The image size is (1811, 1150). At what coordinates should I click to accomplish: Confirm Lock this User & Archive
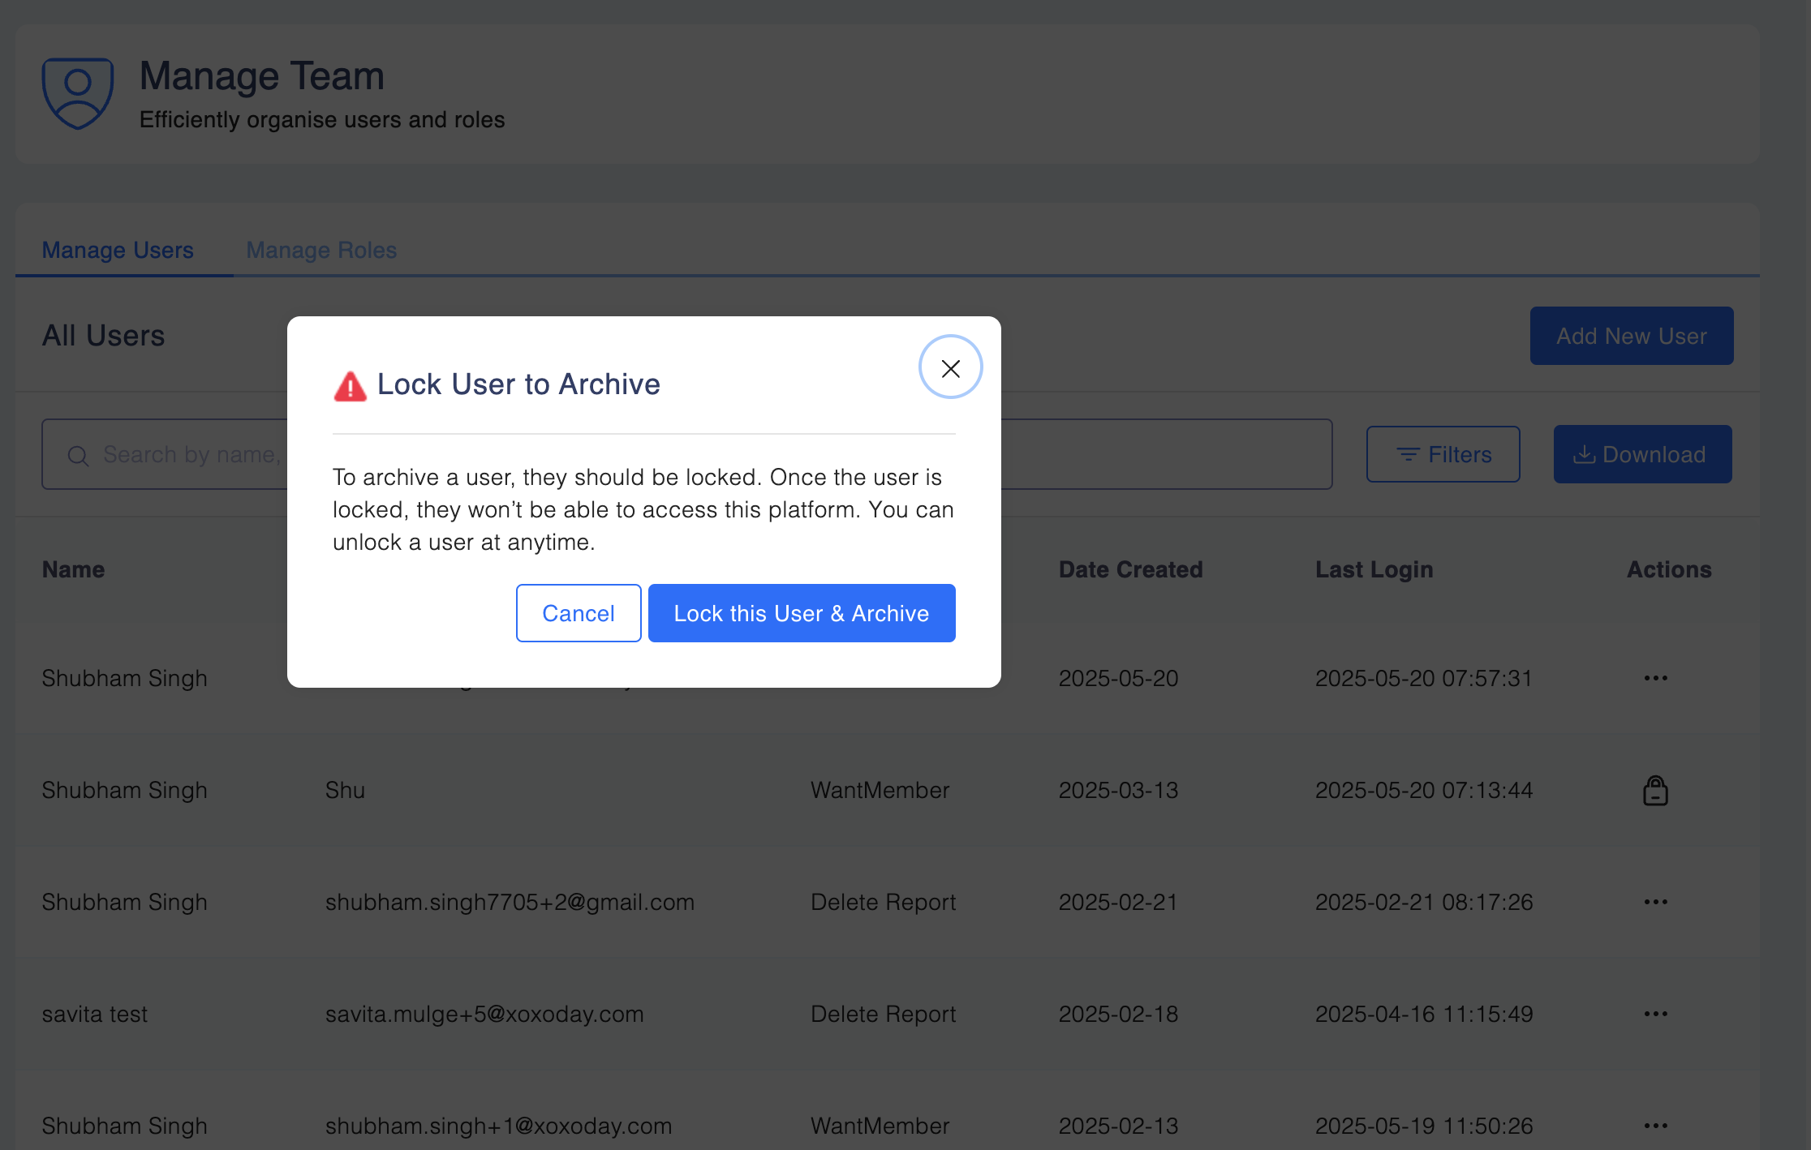801,613
